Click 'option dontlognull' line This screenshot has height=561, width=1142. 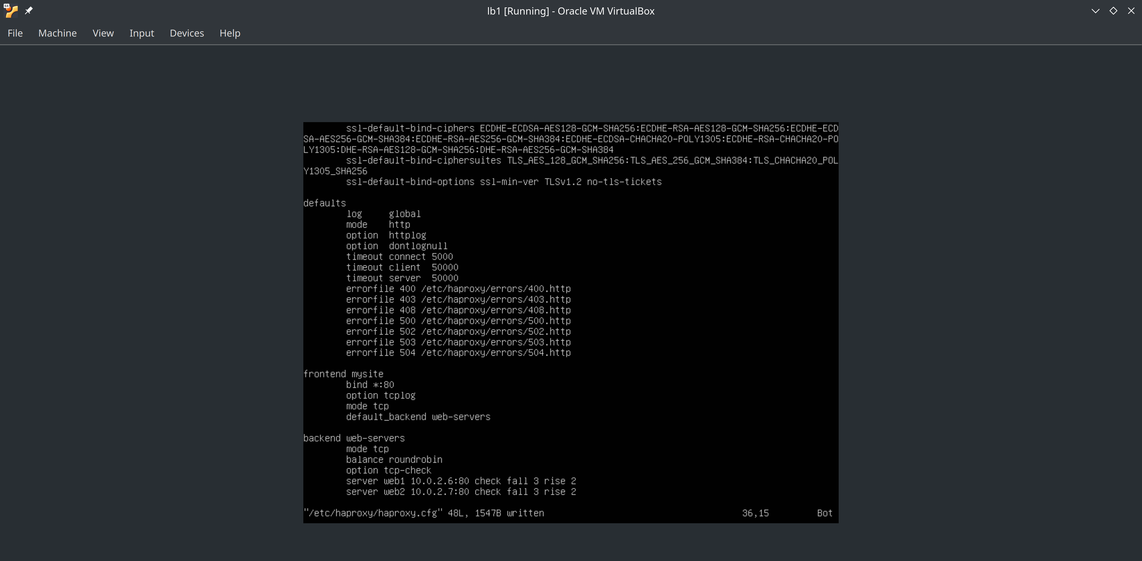click(x=397, y=246)
